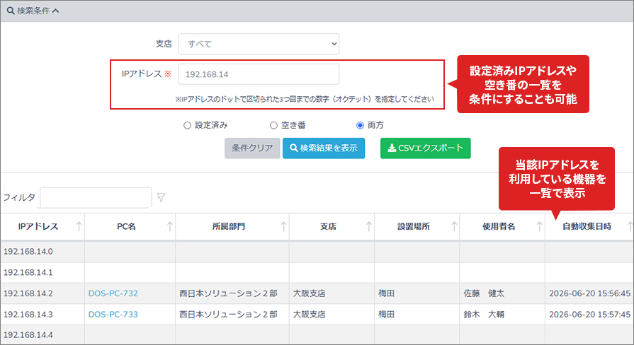Click the 所属部門 column header text
The image size is (634, 345).
229,226
